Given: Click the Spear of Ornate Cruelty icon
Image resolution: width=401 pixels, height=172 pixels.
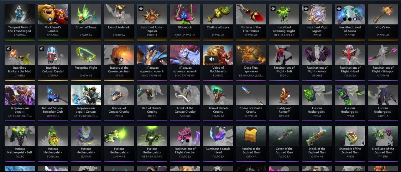Looking at the screenshot, I should click(251, 95).
